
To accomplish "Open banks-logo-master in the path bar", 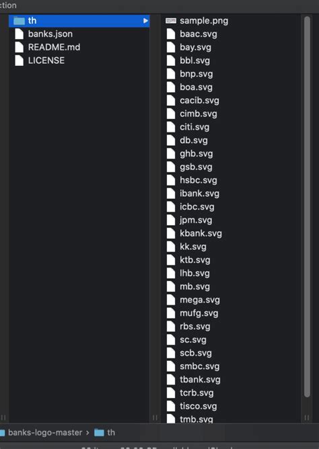I will pos(45,432).
